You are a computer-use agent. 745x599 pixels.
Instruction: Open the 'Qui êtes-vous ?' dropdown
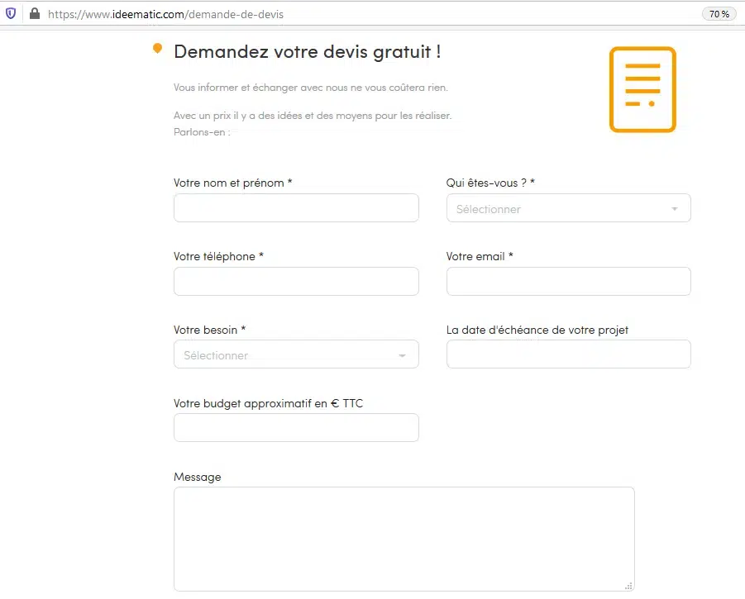pos(568,209)
